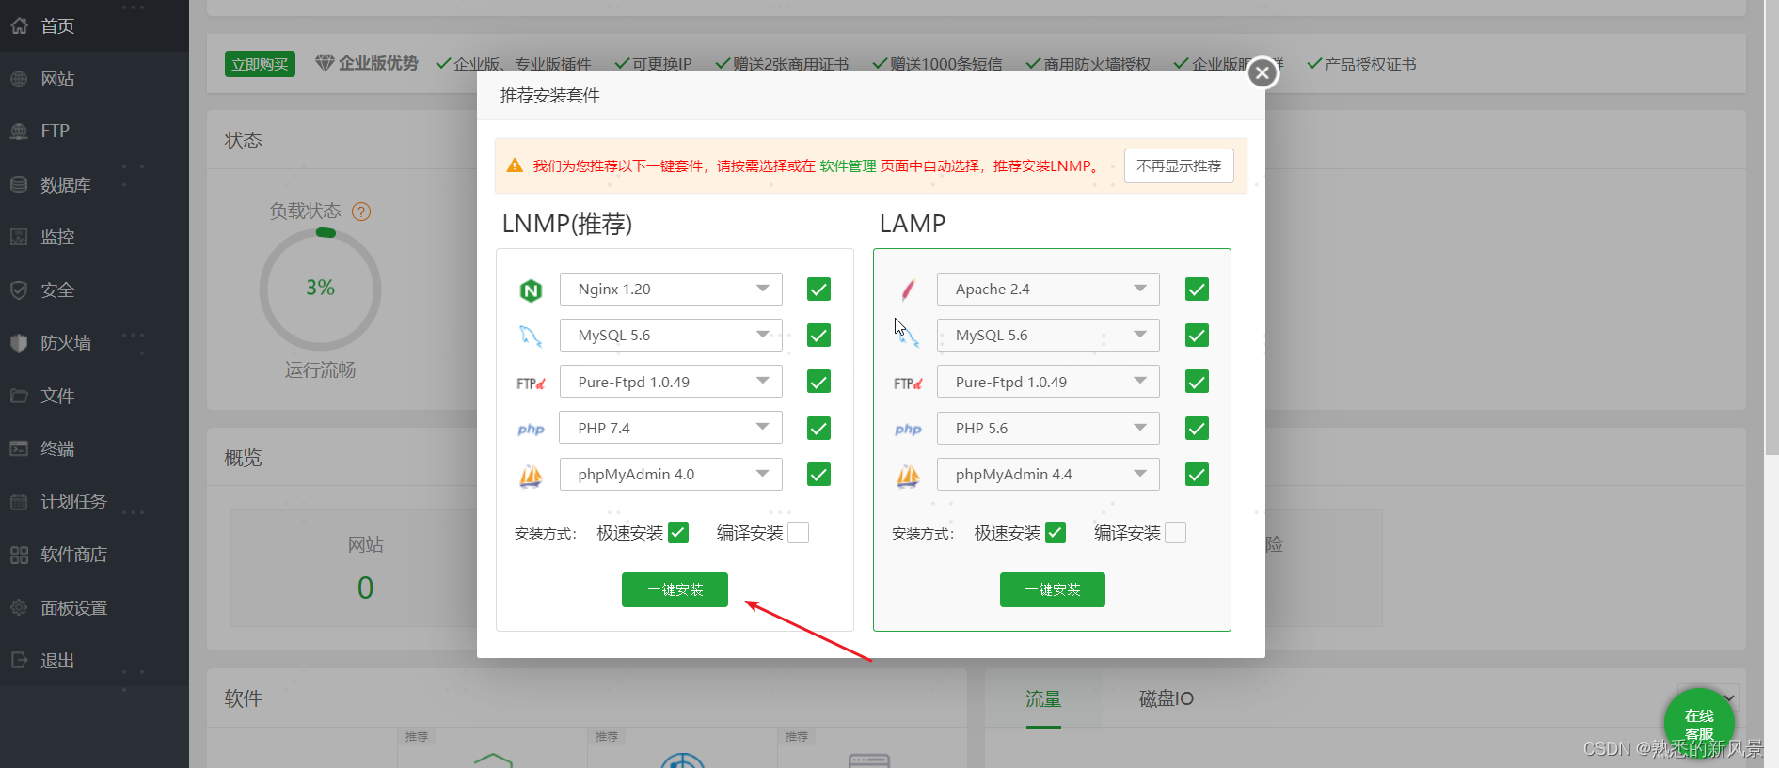Uncheck the Apache 2.4 checkbox
Viewport: 1779px width, 768px height.
[1197, 290]
